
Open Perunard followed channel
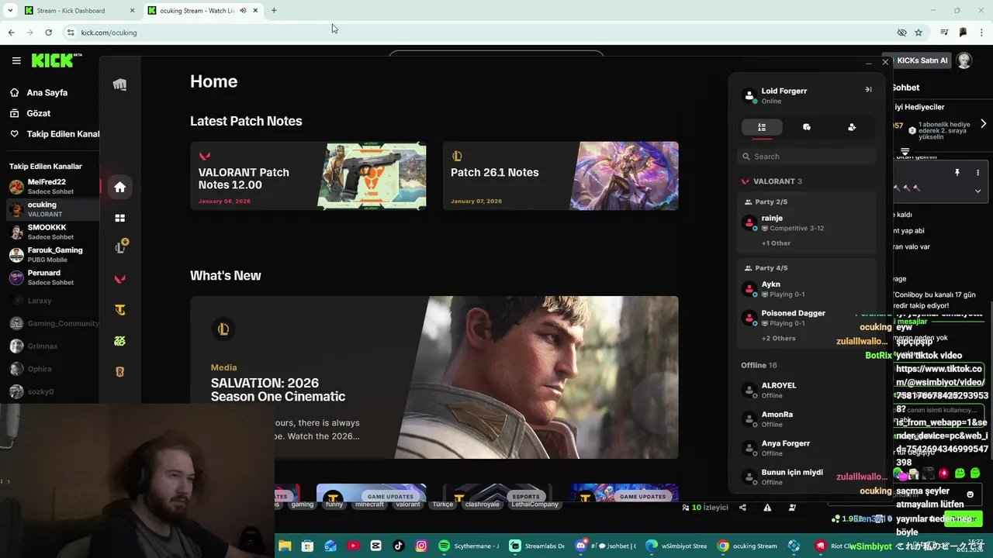(50, 277)
